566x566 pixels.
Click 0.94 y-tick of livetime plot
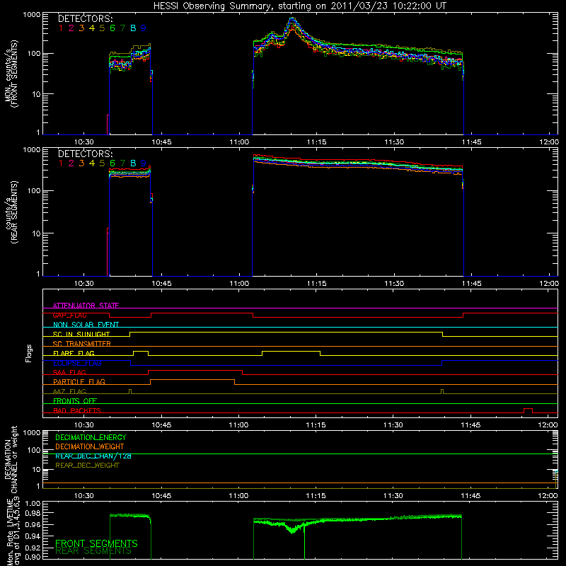pyautogui.click(x=33, y=536)
